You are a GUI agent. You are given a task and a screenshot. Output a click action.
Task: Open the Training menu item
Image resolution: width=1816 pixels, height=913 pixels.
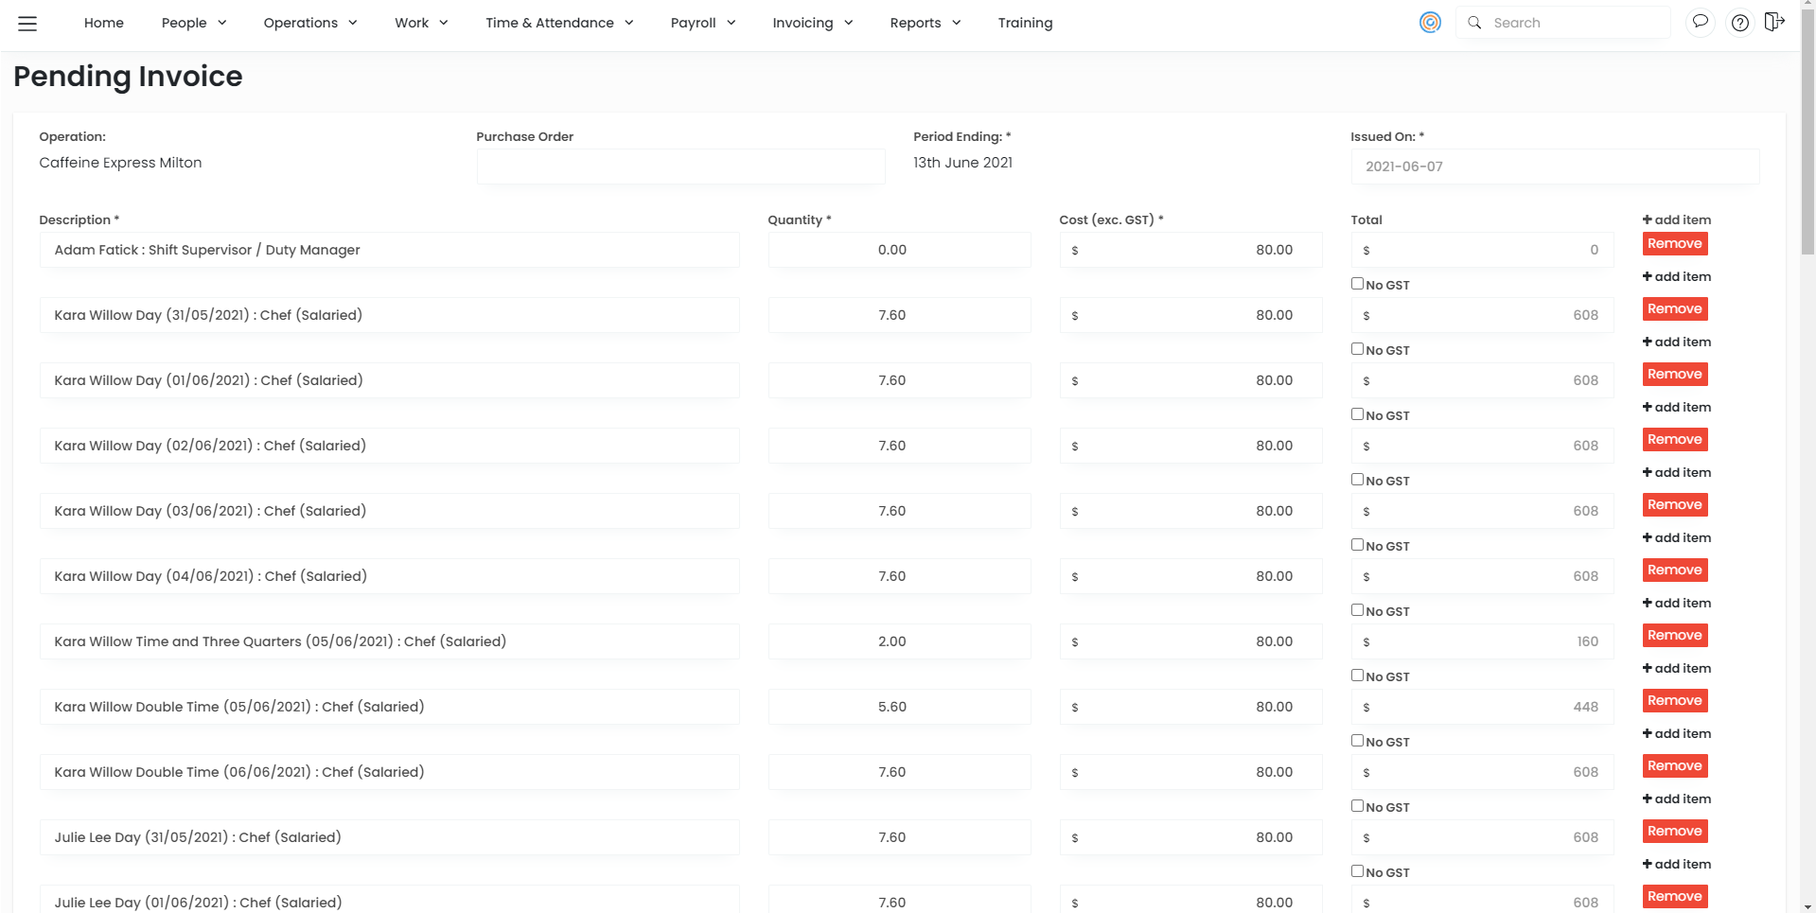coord(1025,23)
